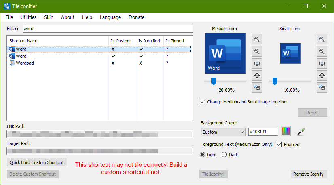Select the first Word shortcut row

[99, 49]
